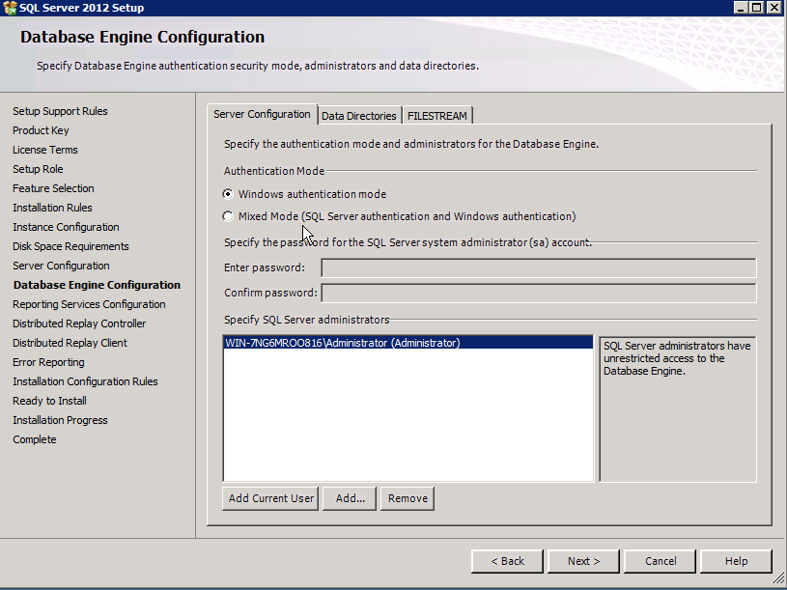Click the Feature Selection step
The width and height of the screenshot is (787, 590).
(x=53, y=188)
